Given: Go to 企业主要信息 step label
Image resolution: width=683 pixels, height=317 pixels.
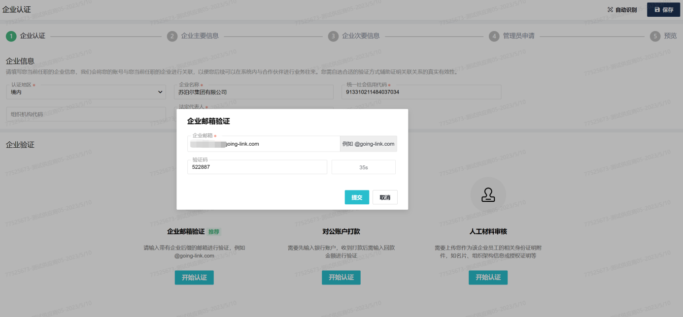Looking at the screenshot, I should click(x=200, y=36).
